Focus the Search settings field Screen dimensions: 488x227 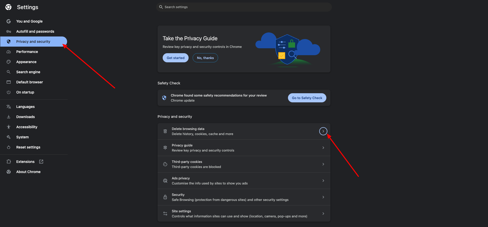tap(244, 7)
